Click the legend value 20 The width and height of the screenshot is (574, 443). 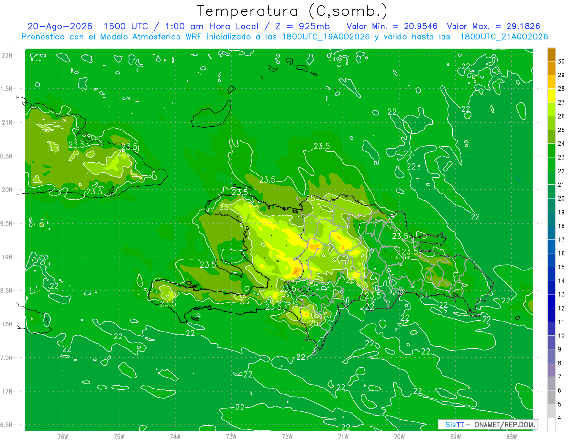561,198
